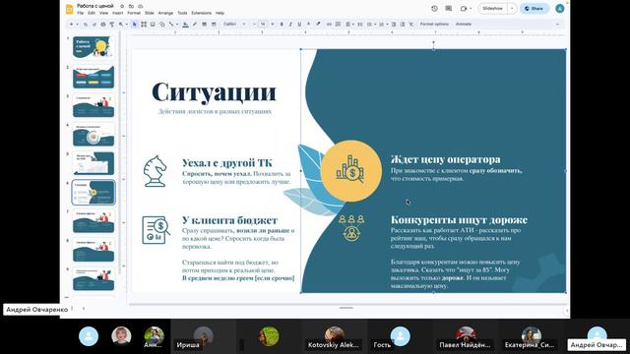Select slide 3 thumbnail in filmstrip

point(94,105)
